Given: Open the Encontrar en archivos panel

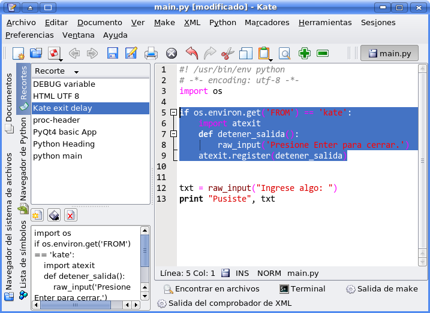Looking at the screenshot, I should pyautogui.click(x=211, y=288).
